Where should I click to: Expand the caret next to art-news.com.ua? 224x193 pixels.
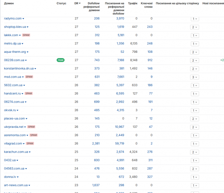tap(29, 185)
